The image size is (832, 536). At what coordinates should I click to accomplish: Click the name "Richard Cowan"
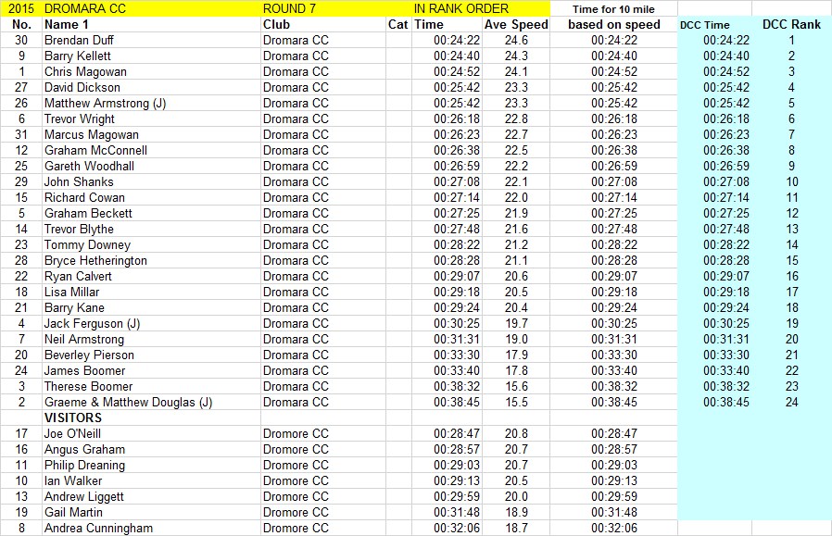[x=84, y=198]
